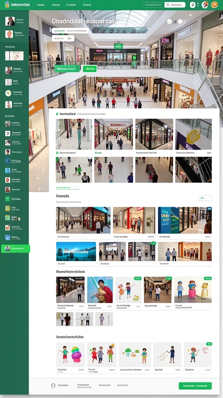Open the small outlined dropdown right of the second section heading
This screenshot has width=223, height=398.
coord(205,198)
